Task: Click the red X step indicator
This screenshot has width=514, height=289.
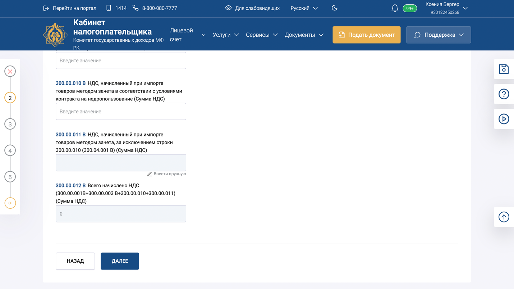Action: pos(10,72)
